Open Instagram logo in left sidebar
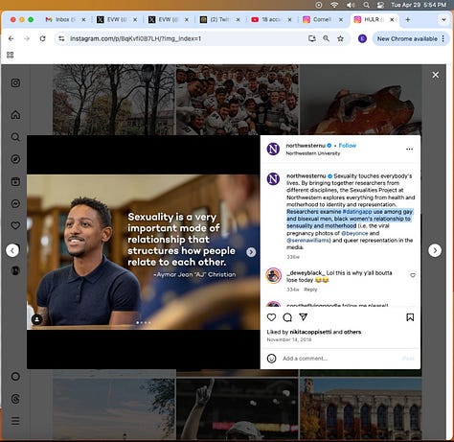The width and height of the screenshot is (454, 442). [x=15, y=83]
